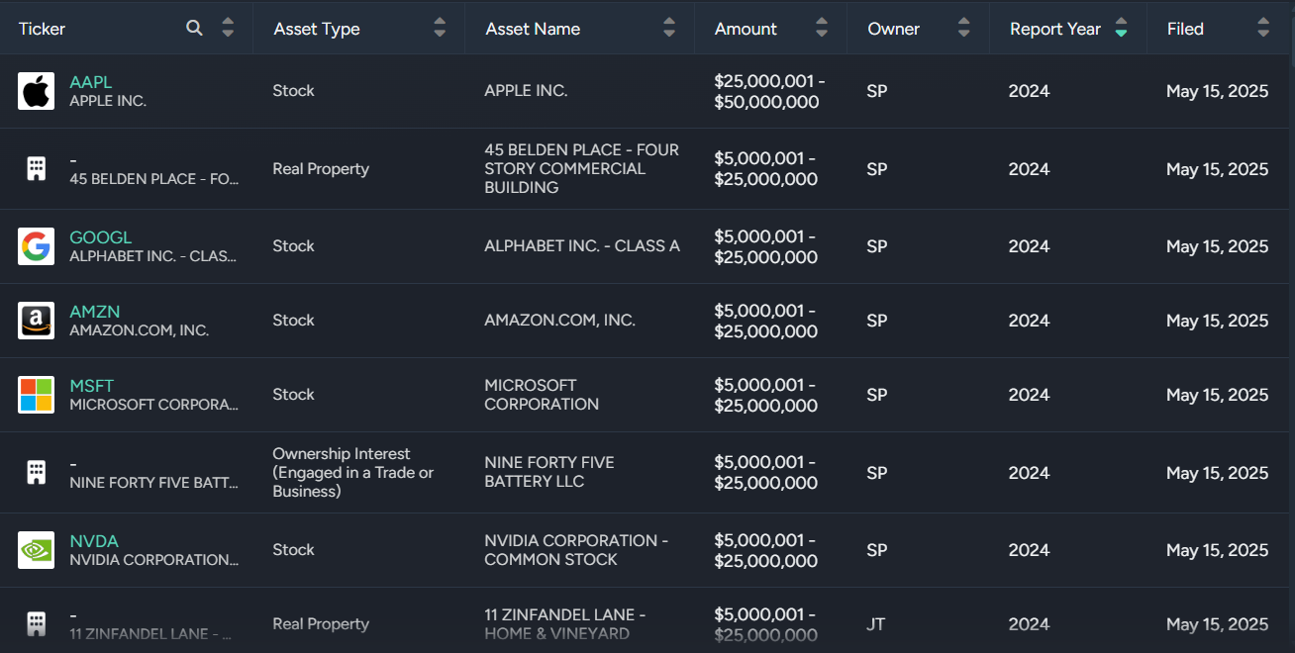Toggle Report Year sort direction
1295x653 pixels.
click(1121, 28)
